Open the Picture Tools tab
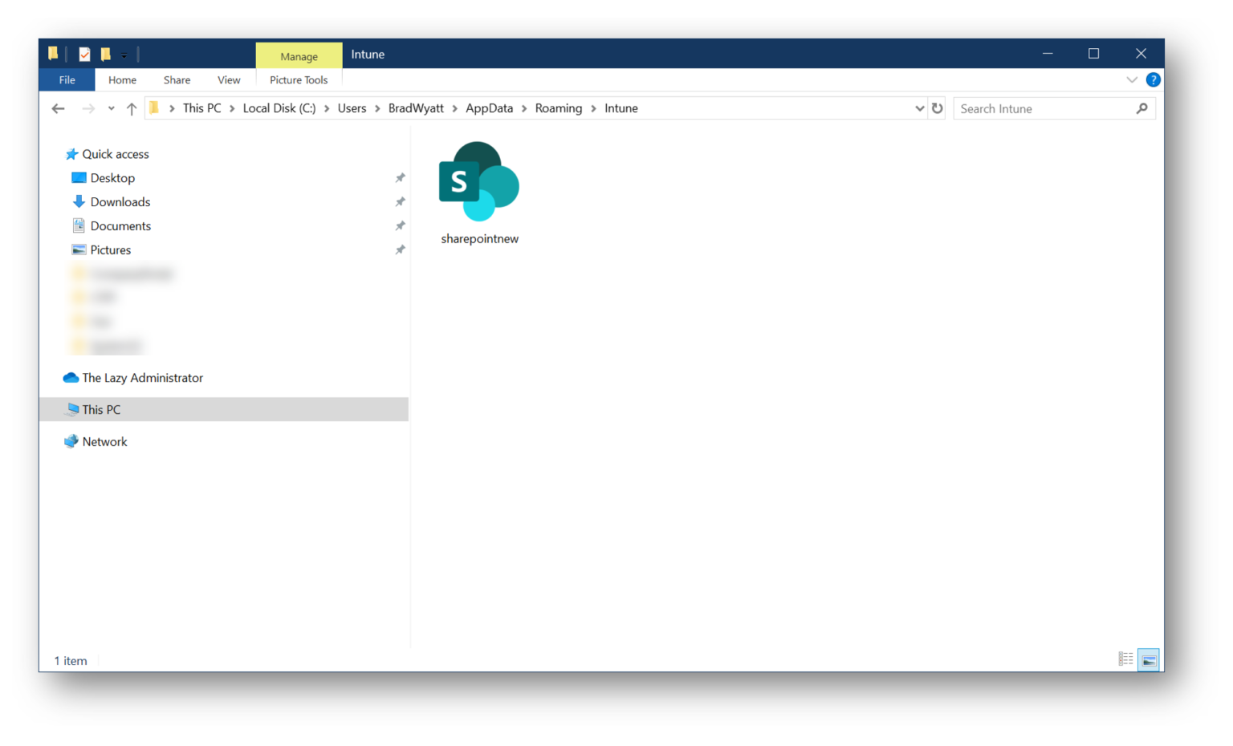Screen dimensions: 1233x746 click(299, 79)
